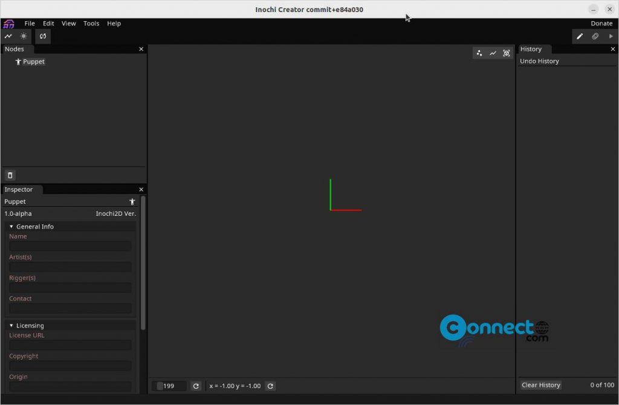Image resolution: width=619 pixels, height=405 pixels.
Task: Reset zoom with the status bar refresh button
Action: 196,386
